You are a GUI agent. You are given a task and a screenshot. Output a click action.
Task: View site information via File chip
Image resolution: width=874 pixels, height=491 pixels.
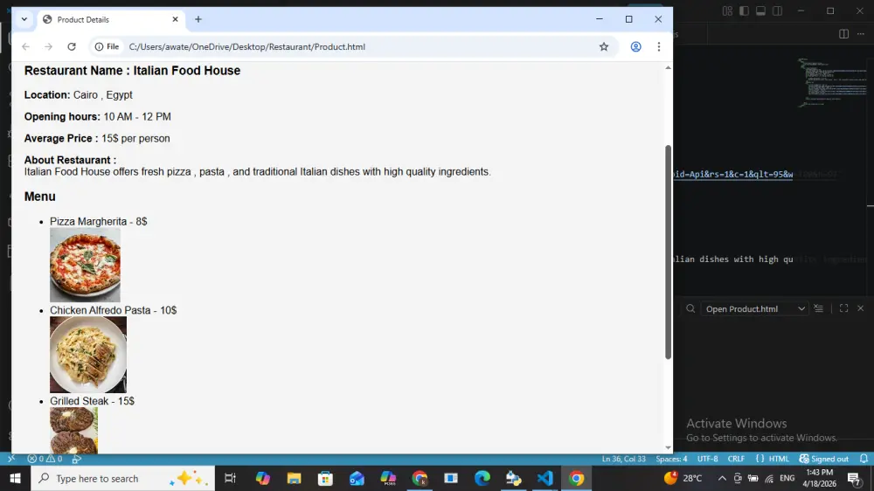[x=107, y=47]
